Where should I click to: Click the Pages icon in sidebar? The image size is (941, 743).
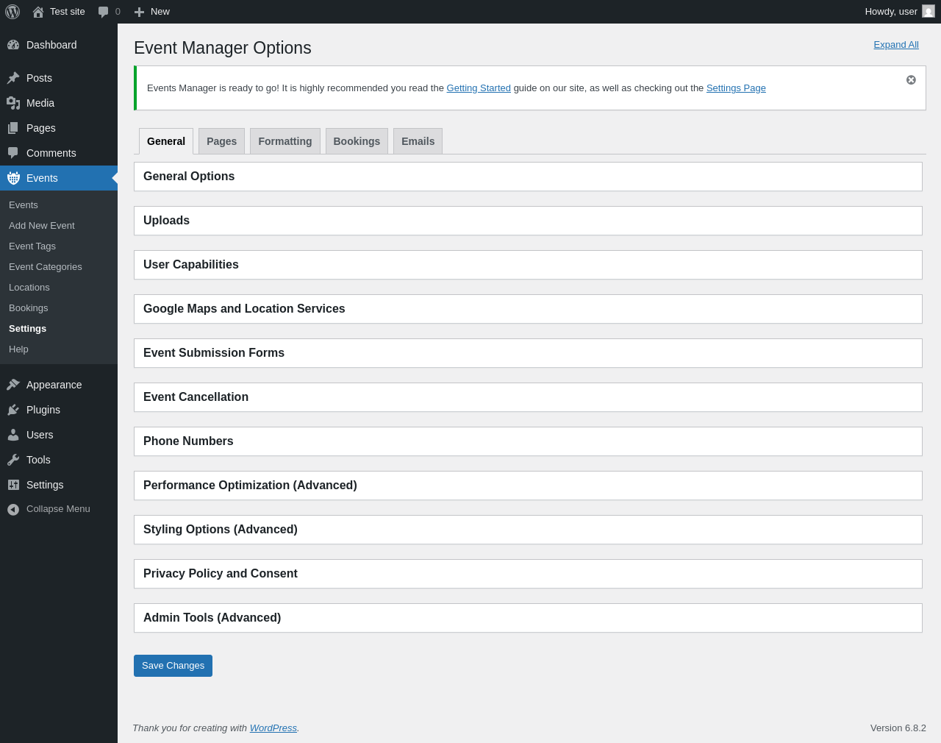13,128
